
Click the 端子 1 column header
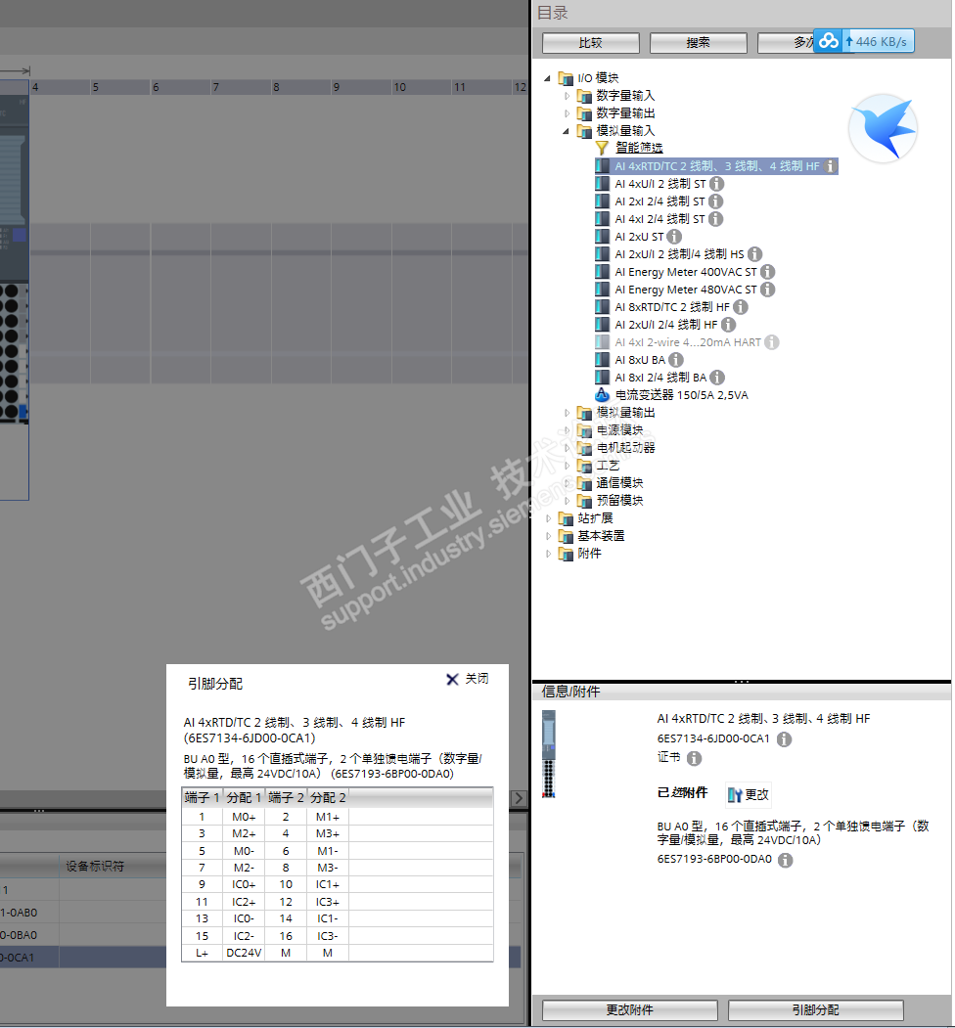pos(202,798)
